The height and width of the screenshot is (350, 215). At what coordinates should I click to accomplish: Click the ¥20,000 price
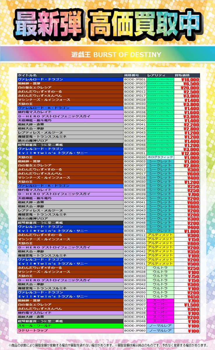click(190, 88)
